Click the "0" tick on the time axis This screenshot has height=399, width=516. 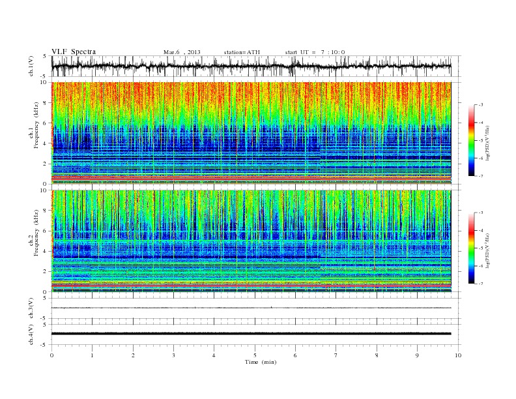[51, 355]
